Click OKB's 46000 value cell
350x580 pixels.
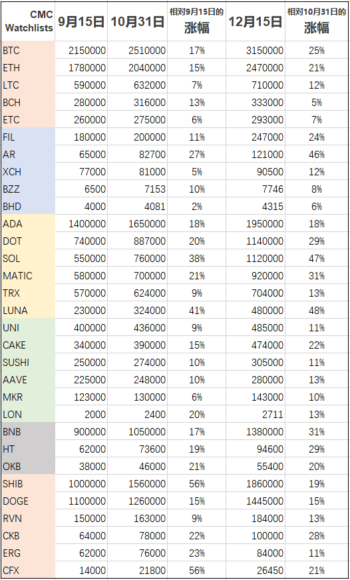point(137,467)
